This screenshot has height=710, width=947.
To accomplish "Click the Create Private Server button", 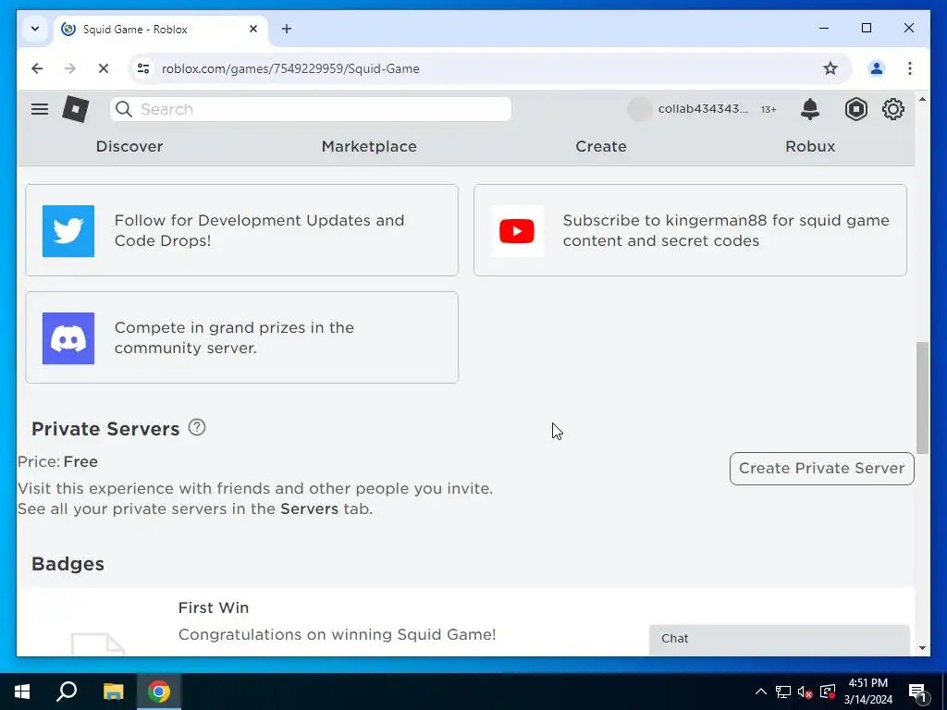I will (x=822, y=469).
